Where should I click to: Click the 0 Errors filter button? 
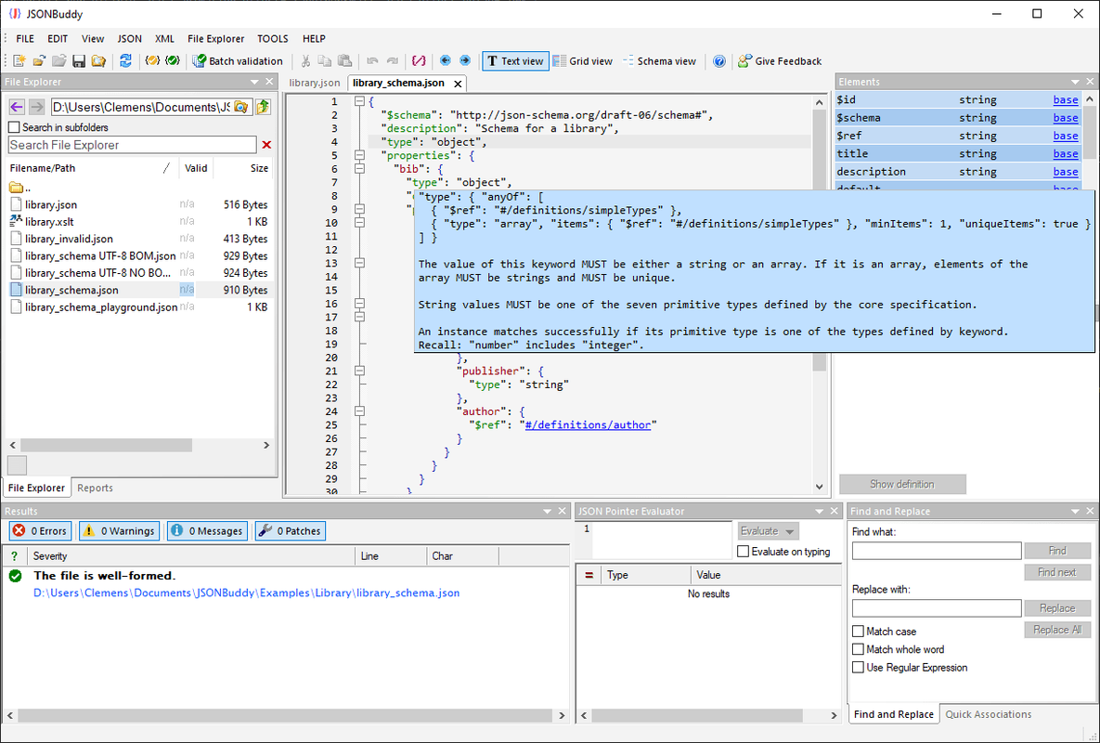(40, 531)
